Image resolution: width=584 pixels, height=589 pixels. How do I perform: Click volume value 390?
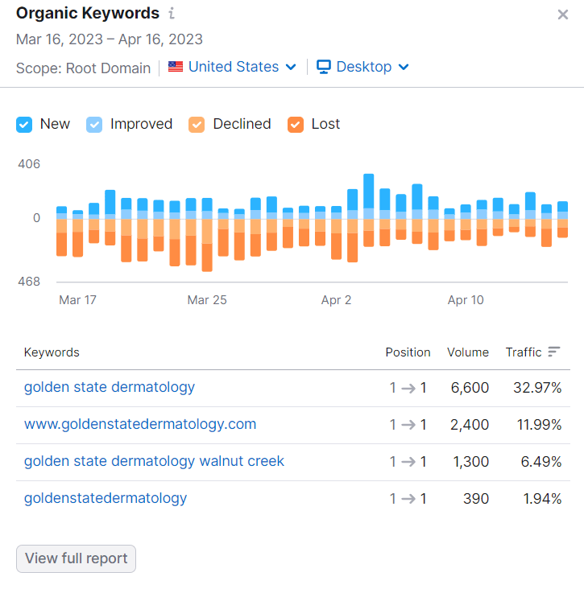click(476, 499)
